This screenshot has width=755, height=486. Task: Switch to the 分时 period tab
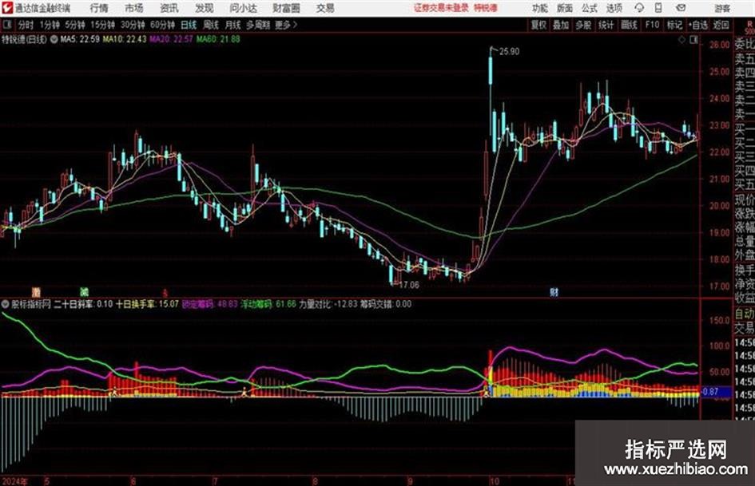click(26, 25)
